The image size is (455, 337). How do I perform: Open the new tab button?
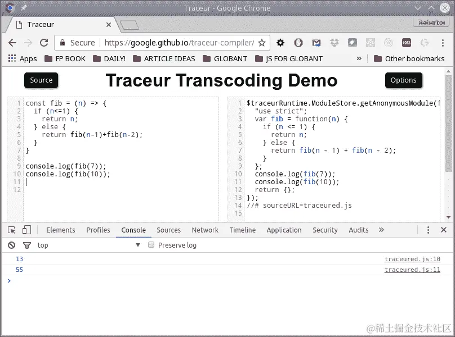pyautogui.click(x=130, y=25)
